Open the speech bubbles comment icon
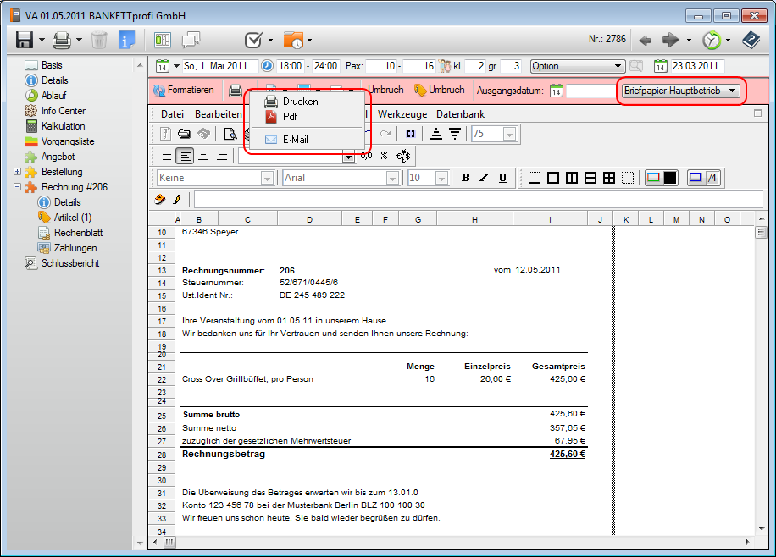The image size is (776, 557). pos(191,40)
